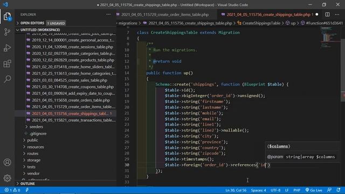
Task: Click CreateShippingsTable breadcrumb
Action: coord(261,23)
